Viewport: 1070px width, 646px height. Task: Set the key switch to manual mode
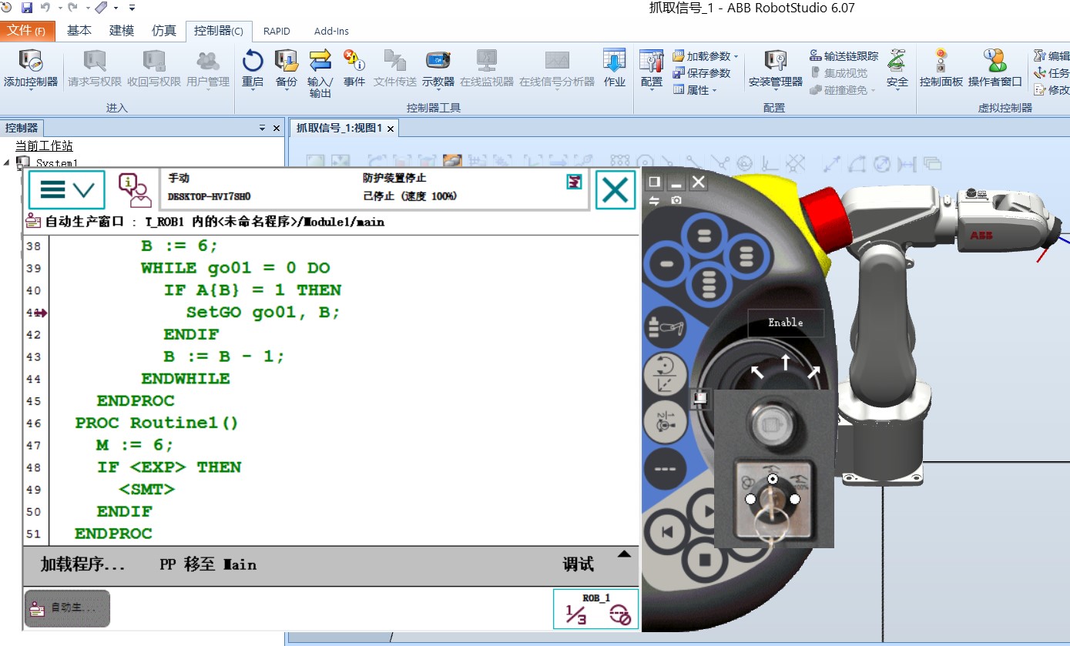click(x=773, y=479)
